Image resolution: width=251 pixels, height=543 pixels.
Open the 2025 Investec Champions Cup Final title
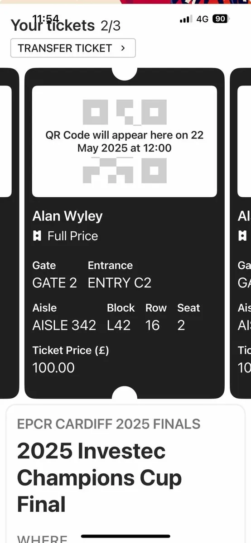click(x=99, y=477)
